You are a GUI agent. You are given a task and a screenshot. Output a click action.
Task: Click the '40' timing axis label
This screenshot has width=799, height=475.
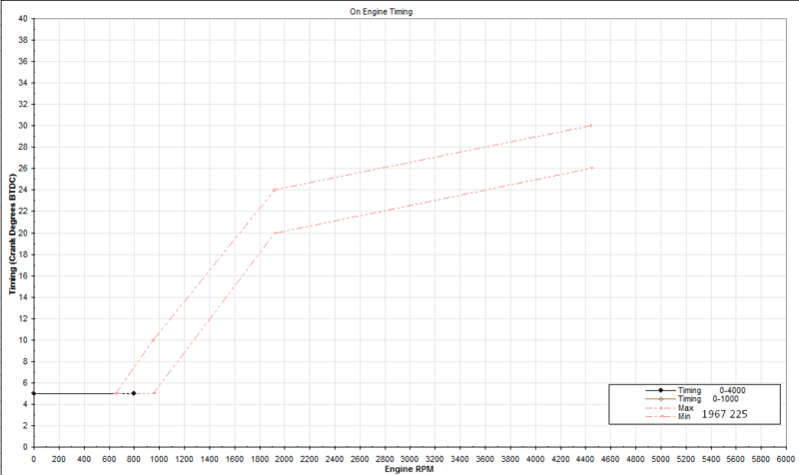click(23, 18)
